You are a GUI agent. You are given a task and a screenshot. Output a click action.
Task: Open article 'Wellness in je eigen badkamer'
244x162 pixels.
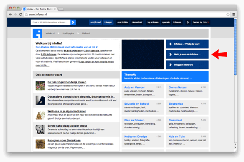click(x=66, y=111)
